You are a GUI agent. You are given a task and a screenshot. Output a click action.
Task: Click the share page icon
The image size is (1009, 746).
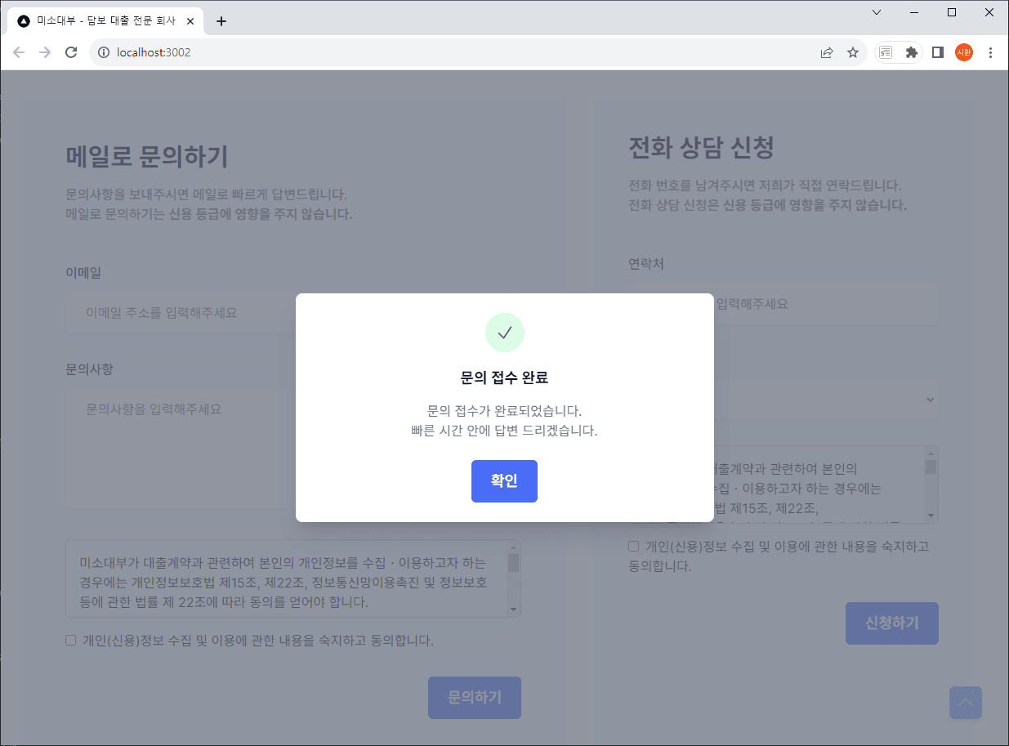point(827,52)
